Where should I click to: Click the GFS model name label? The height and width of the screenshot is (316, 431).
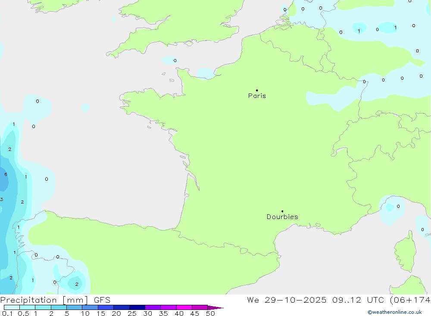(102, 300)
